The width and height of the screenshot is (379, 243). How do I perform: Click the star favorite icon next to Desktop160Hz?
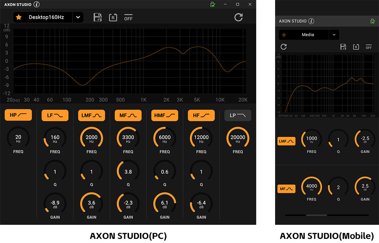(19, 17)
